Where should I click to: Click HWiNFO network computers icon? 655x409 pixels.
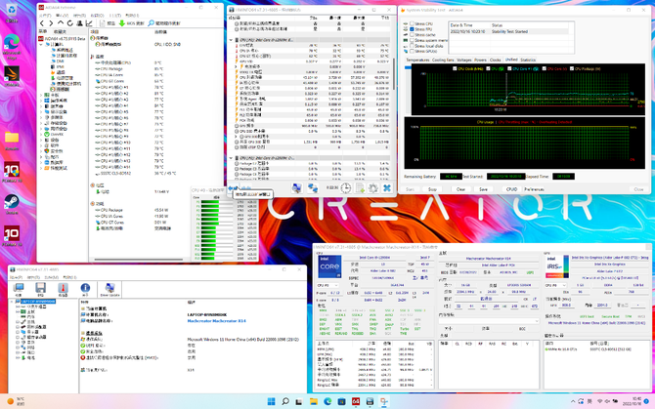click(313, 188)
